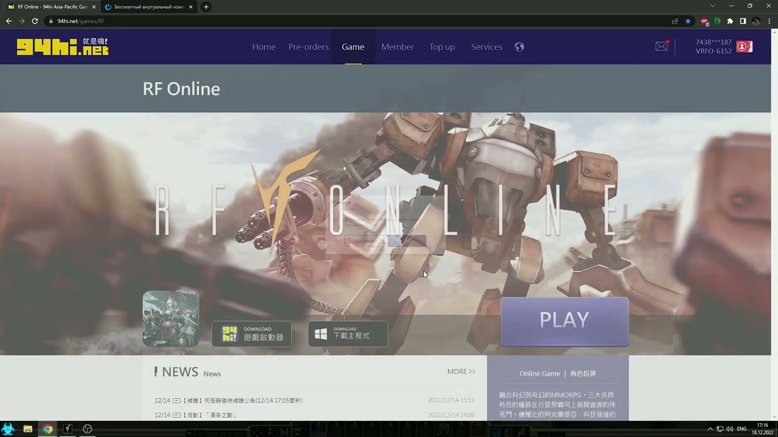Open the Chrome profile avatar
This screenshot has height=437, width=778.
pyautogui.click(x=756, y=21)
